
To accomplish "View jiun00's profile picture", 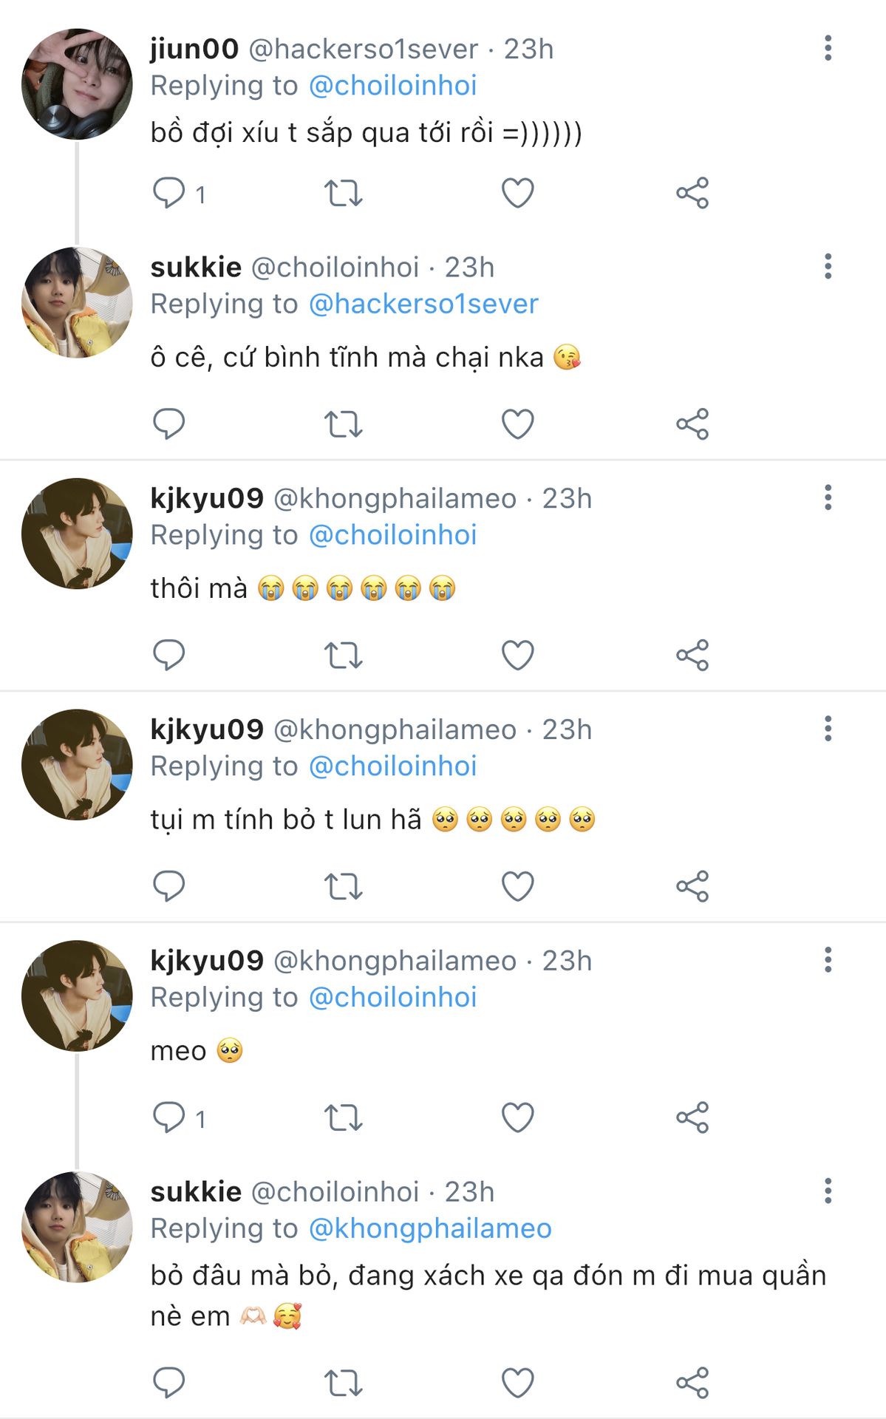I will [77, 84].
